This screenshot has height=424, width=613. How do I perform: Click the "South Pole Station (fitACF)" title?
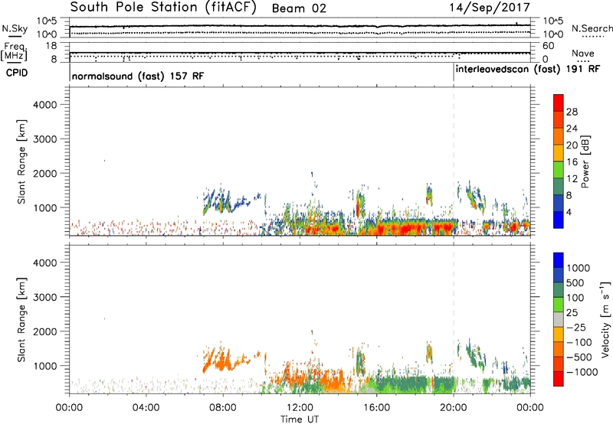pos(163,8)
